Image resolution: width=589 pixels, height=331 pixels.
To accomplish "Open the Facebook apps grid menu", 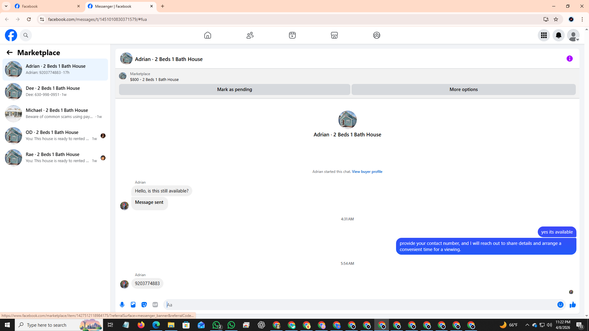I will (544, 35).
